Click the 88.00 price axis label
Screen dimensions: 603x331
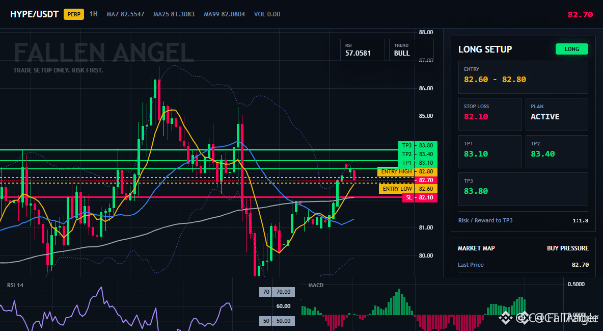[426, 32]
